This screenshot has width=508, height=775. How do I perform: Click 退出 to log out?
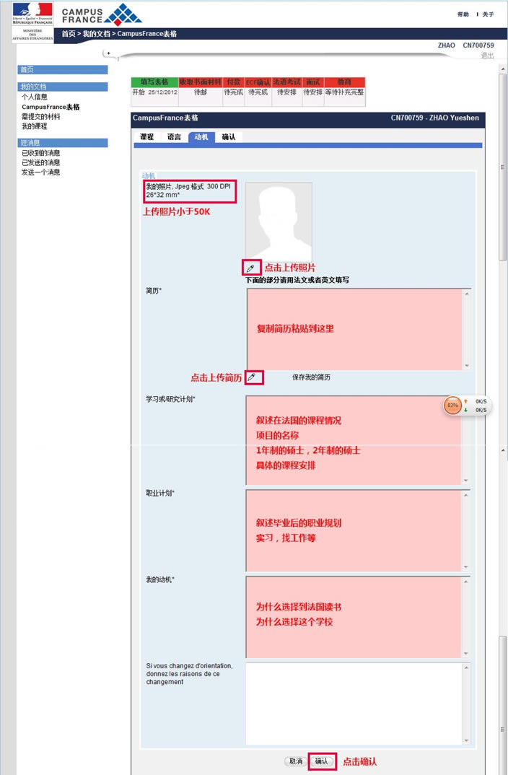(x=488, y=56)
